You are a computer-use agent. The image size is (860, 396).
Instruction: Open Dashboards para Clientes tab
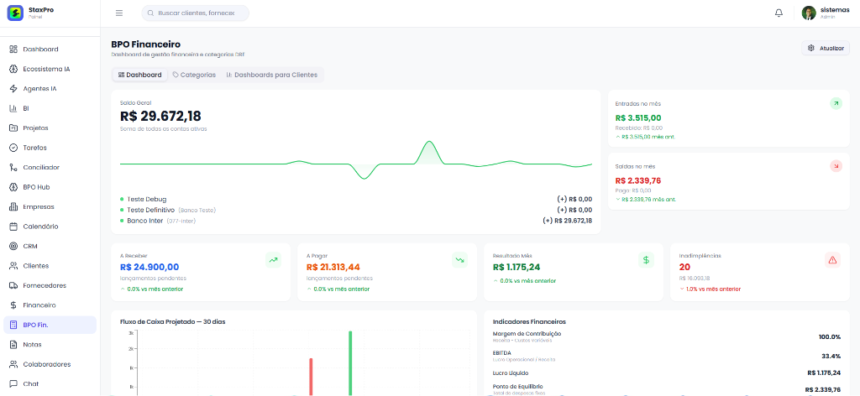coord(272,75)
